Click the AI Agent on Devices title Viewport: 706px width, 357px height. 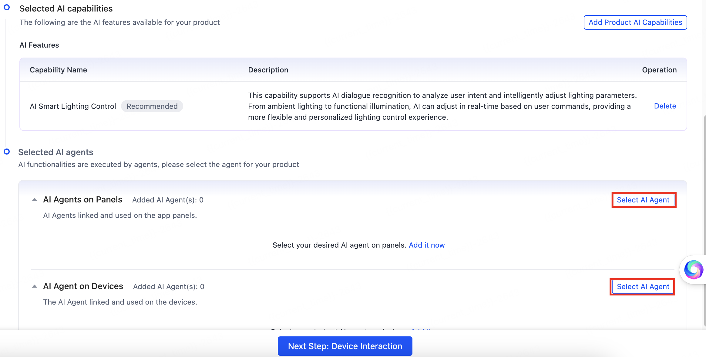pyautogui.click(x=83, y=286)
